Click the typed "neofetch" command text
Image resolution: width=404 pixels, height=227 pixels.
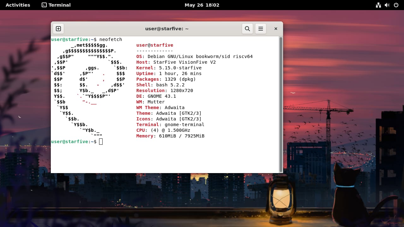pyautogui.click(x=110, y=40)
